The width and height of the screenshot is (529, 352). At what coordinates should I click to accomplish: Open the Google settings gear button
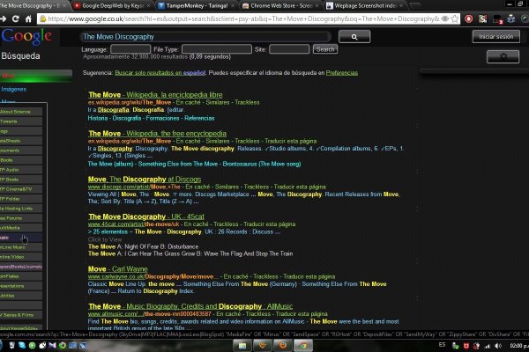coord(503,56)
